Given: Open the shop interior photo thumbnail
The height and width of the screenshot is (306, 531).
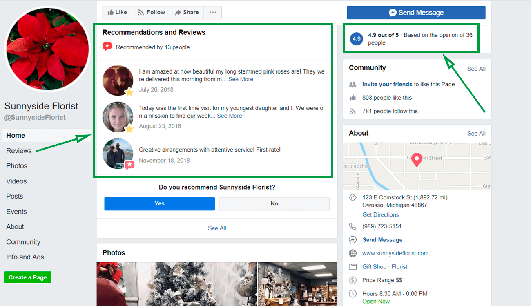Looking at the screenshot, I should (x=298, y=284).
